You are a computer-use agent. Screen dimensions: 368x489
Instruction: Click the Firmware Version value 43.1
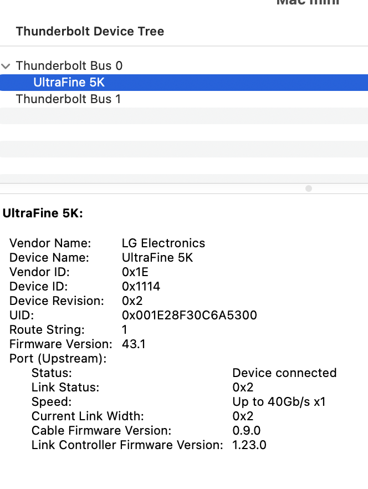pos(134,344)
